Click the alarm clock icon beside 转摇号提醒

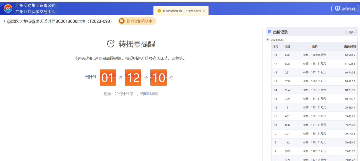pos(111,44)
